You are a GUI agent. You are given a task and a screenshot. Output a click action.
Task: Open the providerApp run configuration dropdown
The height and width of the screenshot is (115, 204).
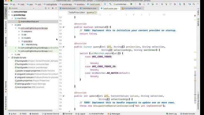pyautogui.click(x=120, y=4)
